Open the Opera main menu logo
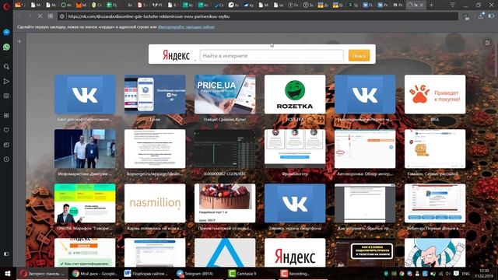This screenshot has height=280, width=498. pyautogui.click(x=6, y=6)
